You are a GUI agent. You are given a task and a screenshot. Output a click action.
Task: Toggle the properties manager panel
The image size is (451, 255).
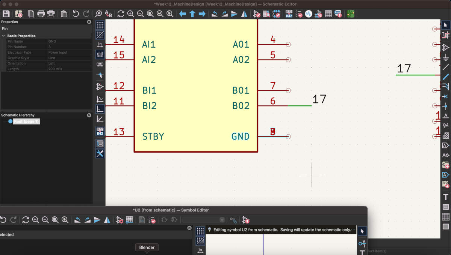[x=100, y=154]
